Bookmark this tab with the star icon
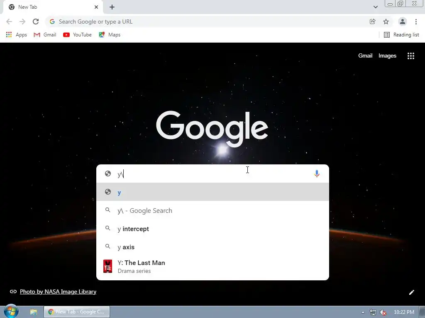 coord(386,22)
